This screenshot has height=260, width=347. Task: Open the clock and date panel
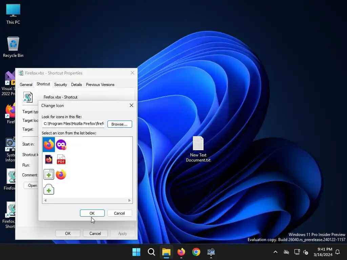click(x=323, y=252)
